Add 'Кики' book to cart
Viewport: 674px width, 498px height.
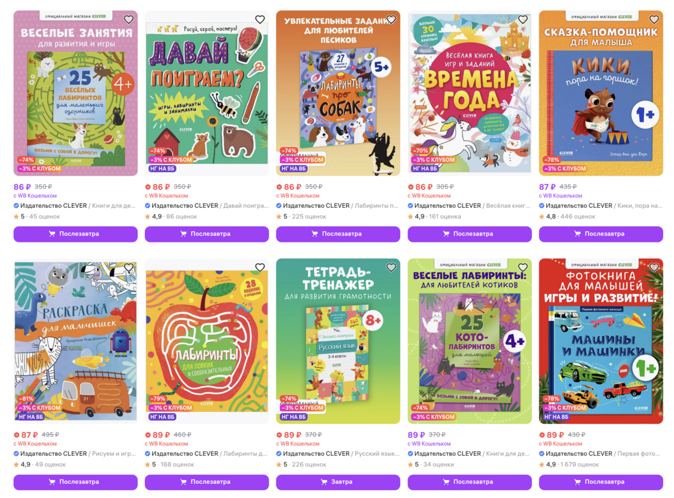pyautogui.click(x=601, y=234)
